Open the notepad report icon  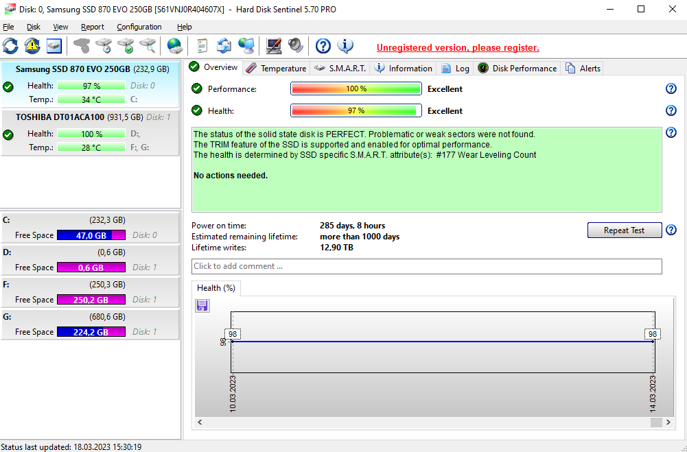202,45
